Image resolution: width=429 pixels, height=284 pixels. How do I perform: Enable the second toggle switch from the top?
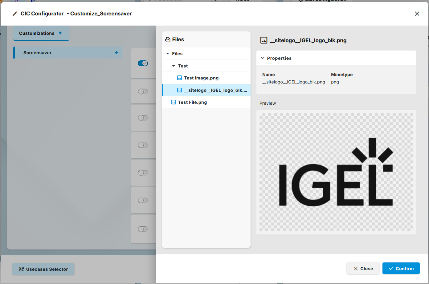pos(143,91)
